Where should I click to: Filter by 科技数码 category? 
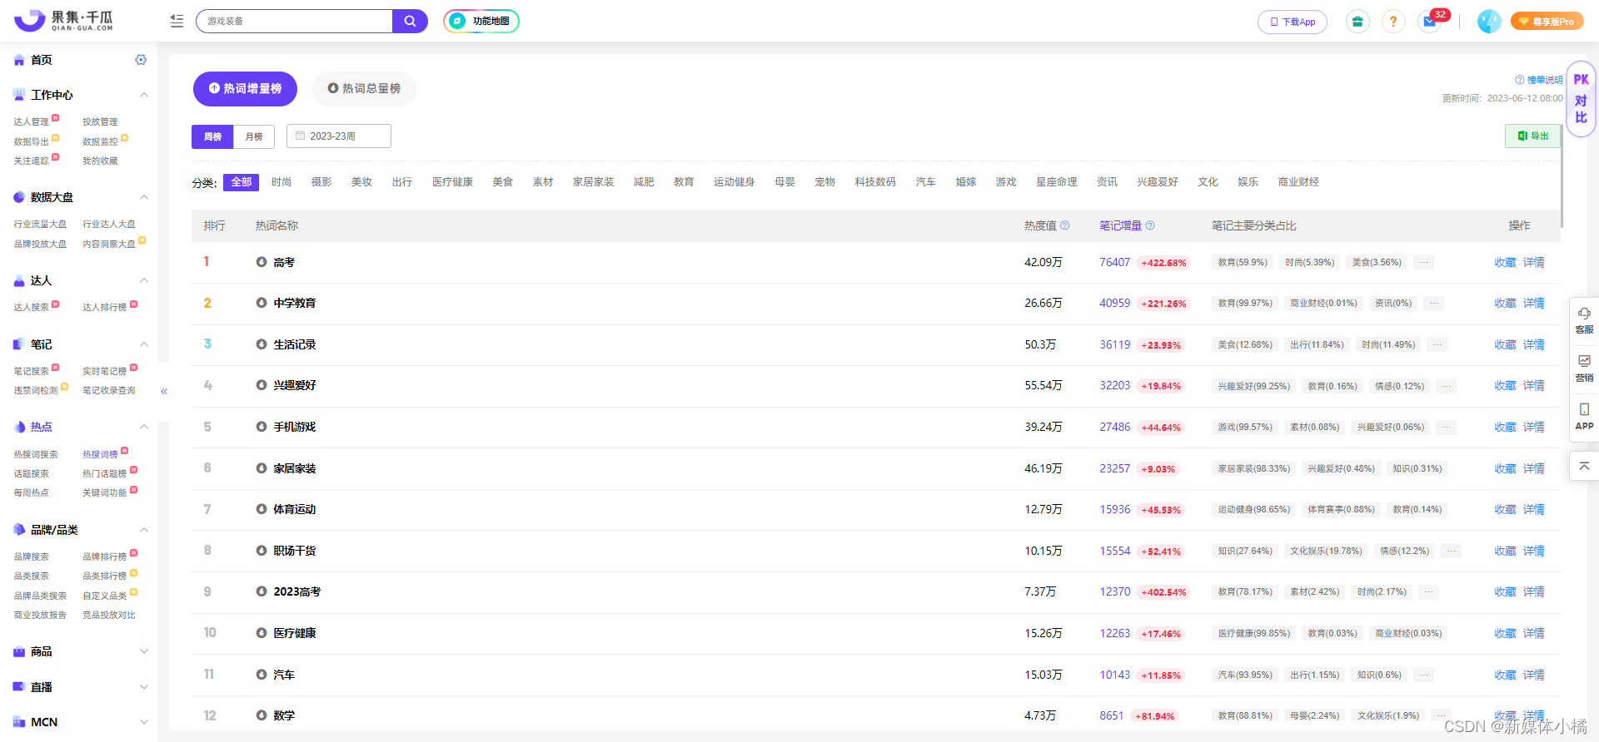[x=875, y=182]
